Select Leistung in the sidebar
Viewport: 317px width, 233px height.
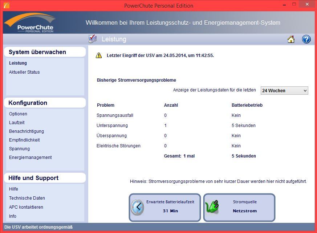click(x=18, y=63)
